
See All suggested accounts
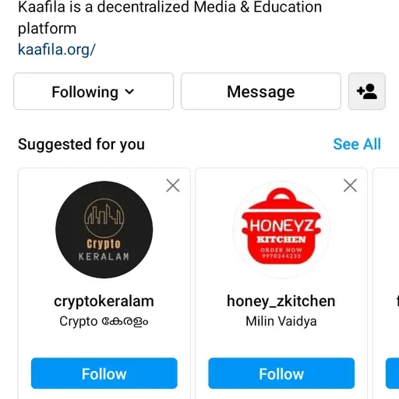pos(357,144)
